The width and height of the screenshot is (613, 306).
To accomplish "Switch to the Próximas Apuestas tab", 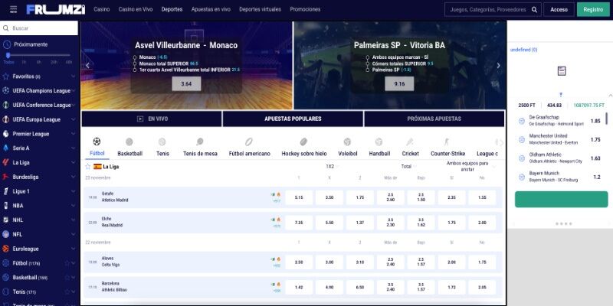I will tap(434, 119).
